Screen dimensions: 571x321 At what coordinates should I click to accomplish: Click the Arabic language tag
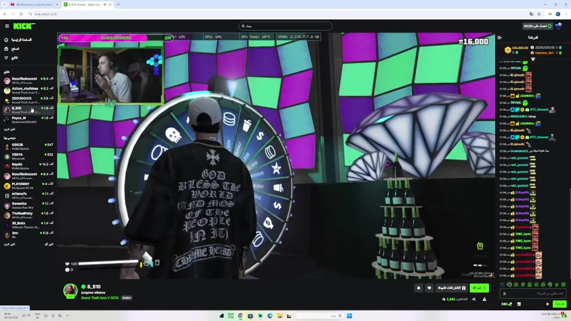(x=127, y=298)
